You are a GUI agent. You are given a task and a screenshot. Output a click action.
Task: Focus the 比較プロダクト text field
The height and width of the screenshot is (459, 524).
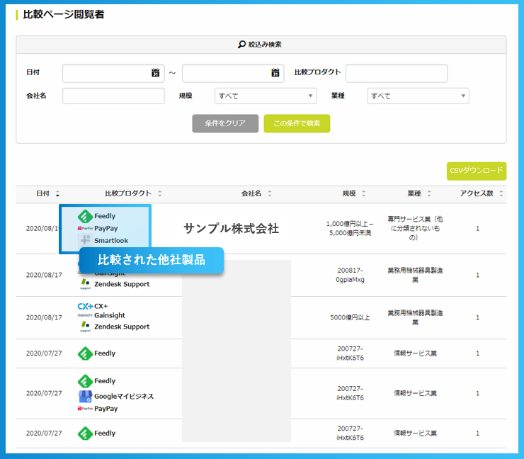point(397,73)
